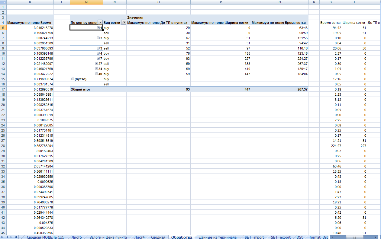Collapse pivot group 7
Screen dimensions: 381x239
coord(98,59)
